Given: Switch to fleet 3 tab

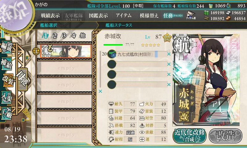Looking at the screenshot, I should click(64, 36).
